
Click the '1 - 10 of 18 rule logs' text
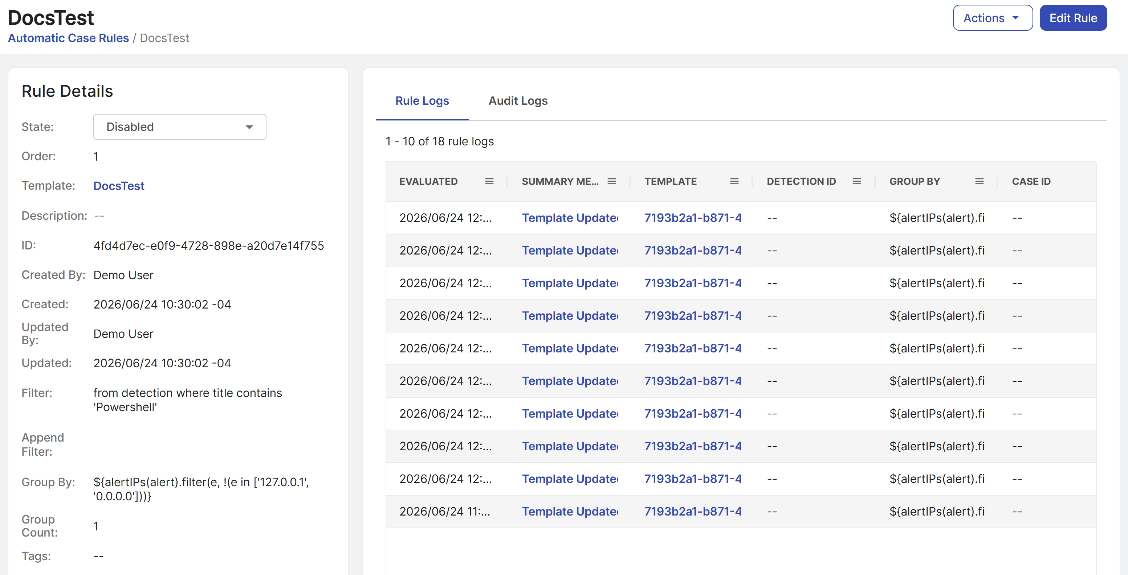[439, 141]
